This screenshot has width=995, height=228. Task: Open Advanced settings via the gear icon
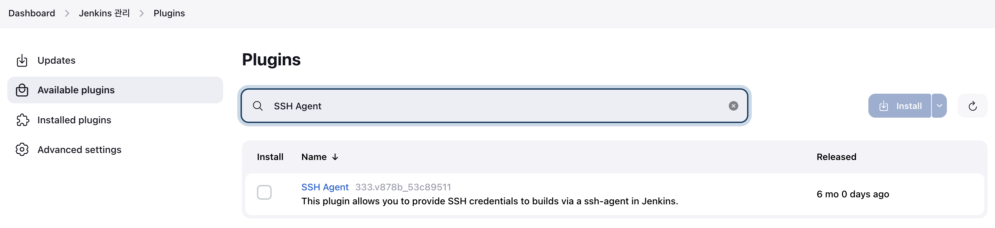(x=22, y=149)
